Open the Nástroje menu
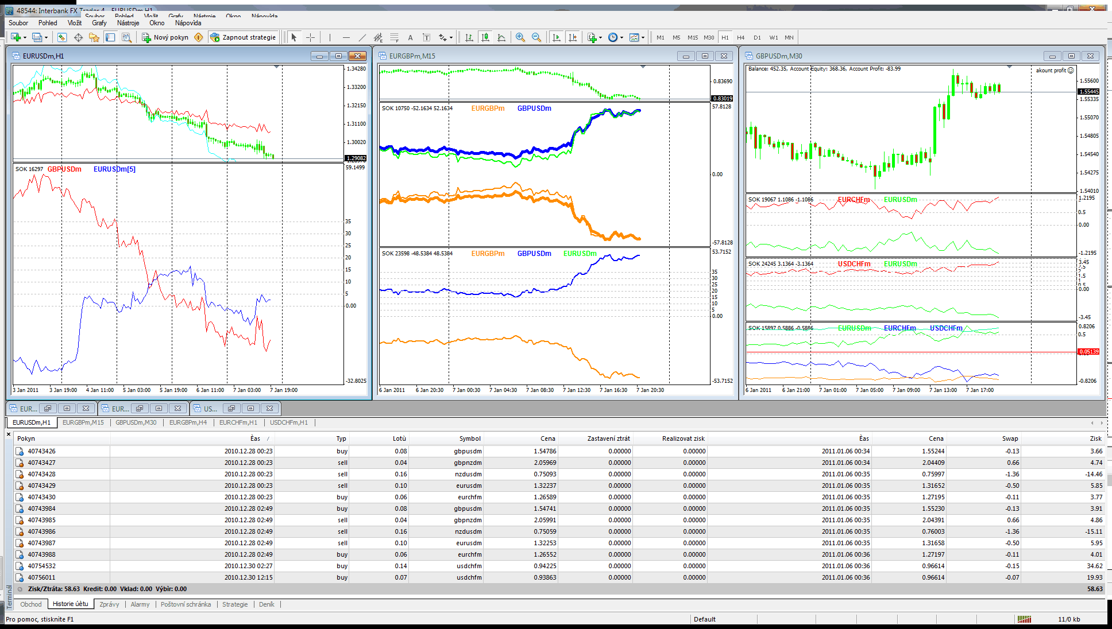This screenshot has height=629, width=1112. 128,23
